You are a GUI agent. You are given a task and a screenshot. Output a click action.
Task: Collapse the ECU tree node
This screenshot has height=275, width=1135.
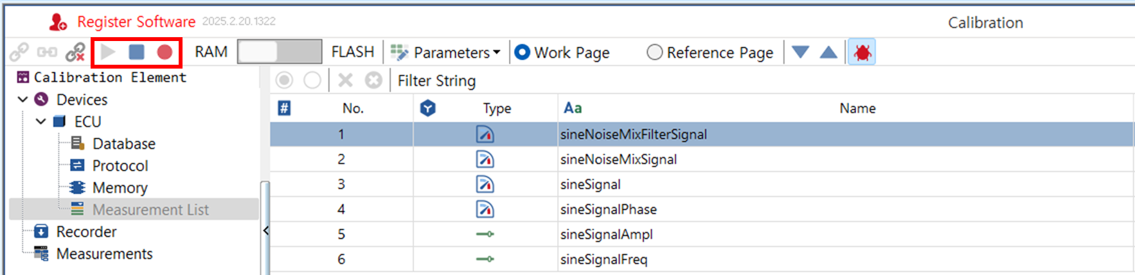[x=40, y=121]
